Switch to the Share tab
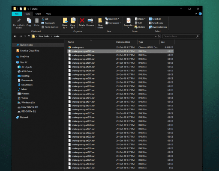The width and height of the screenshot is (219, 171). click(38, 14)
